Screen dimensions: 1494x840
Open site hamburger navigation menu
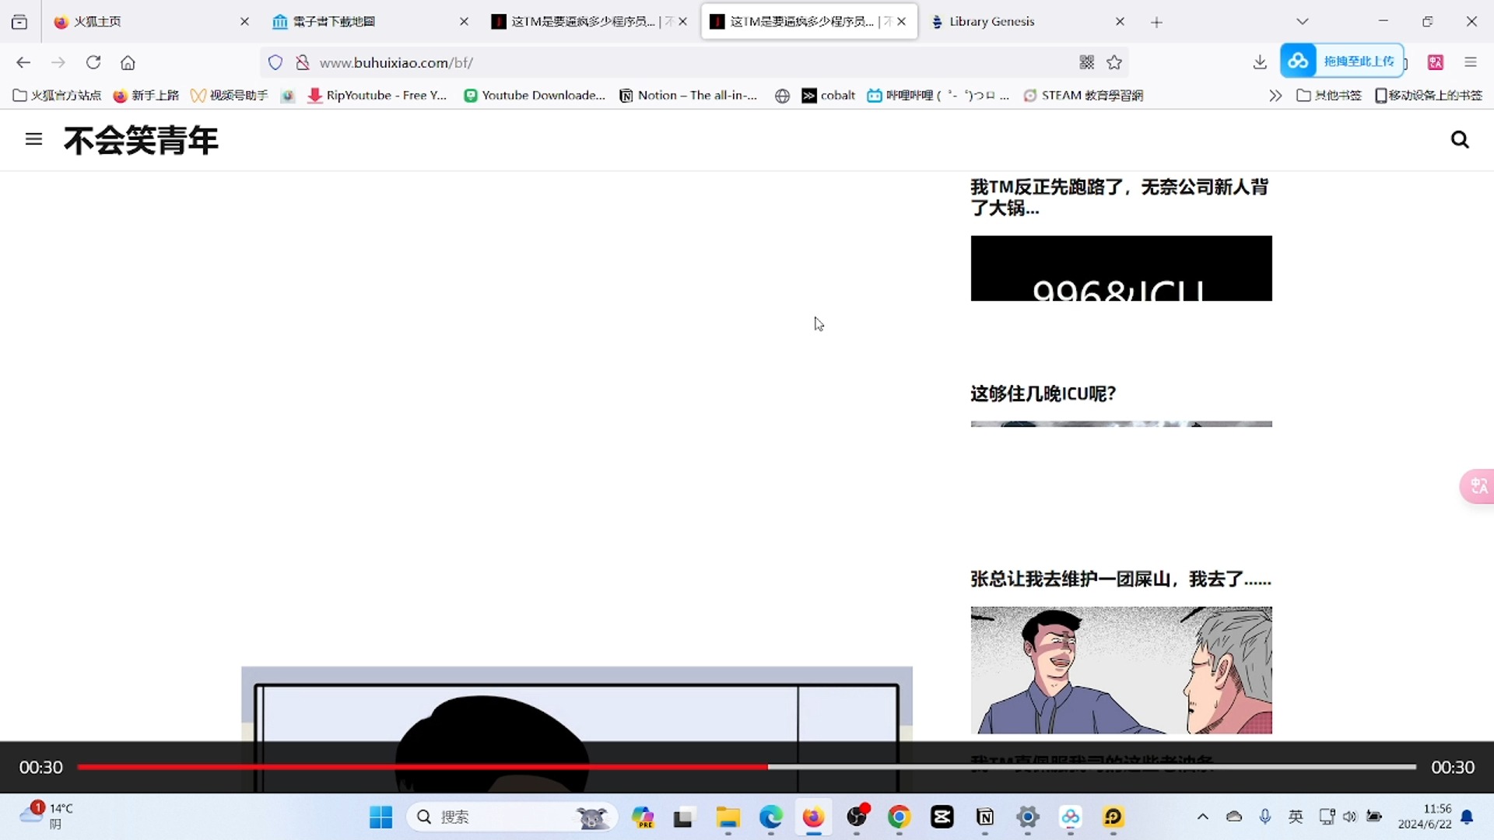click(33, 139)
